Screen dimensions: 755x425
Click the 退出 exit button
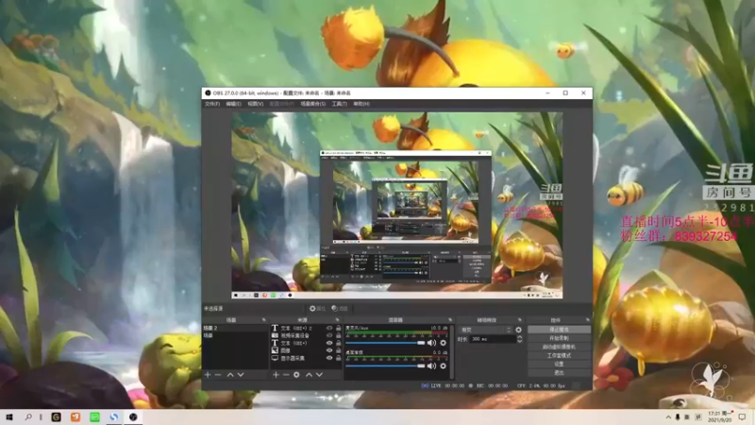(x=559, y=373)
